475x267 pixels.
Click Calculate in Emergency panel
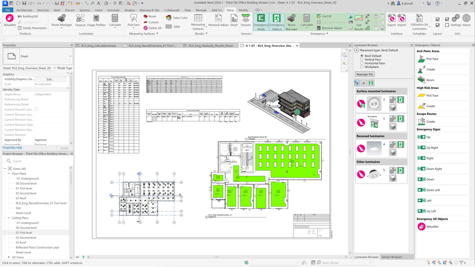click(x=307, y=20)
